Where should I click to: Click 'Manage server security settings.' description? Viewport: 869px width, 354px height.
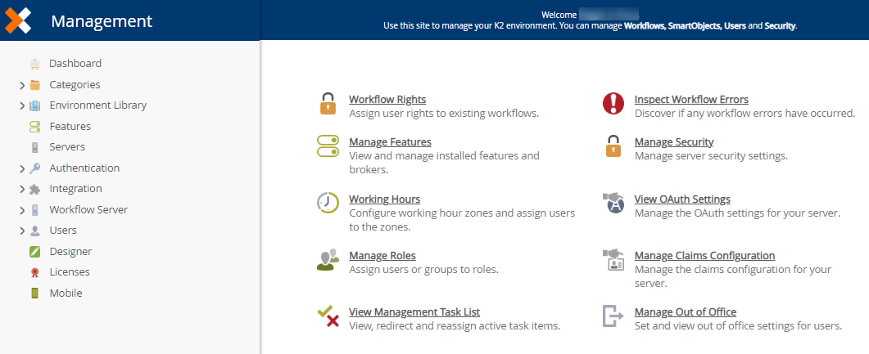[711, 156]
